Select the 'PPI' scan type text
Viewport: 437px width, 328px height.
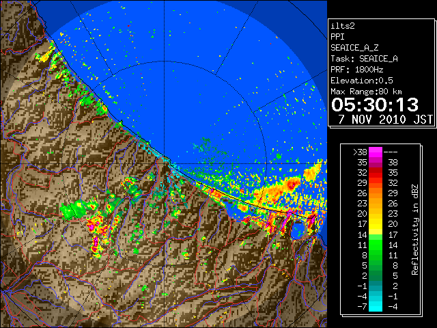pyautogui.click(x=337, y=37)
